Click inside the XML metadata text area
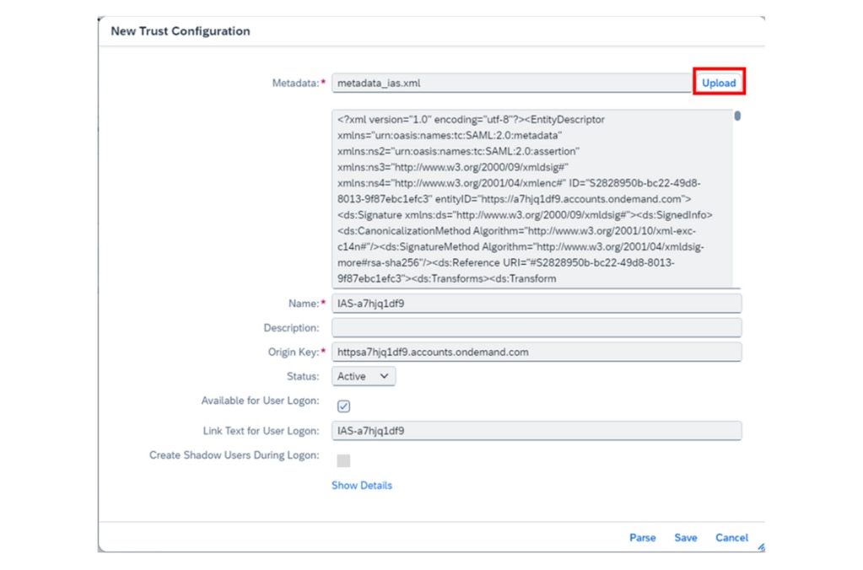Image resolution: width=863 pixels, height=570 pixels. (x=531, y=198)
